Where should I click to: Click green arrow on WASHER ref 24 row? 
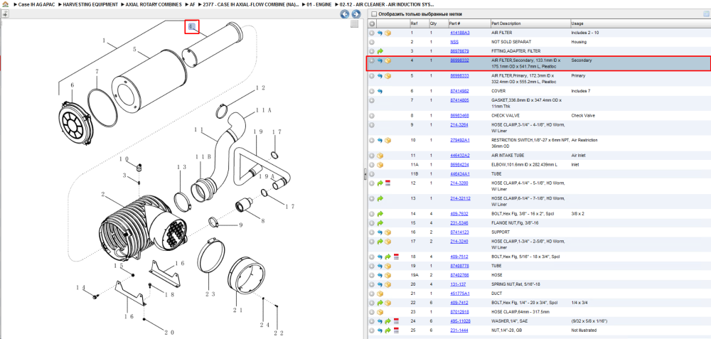click(x=388, y=321)
